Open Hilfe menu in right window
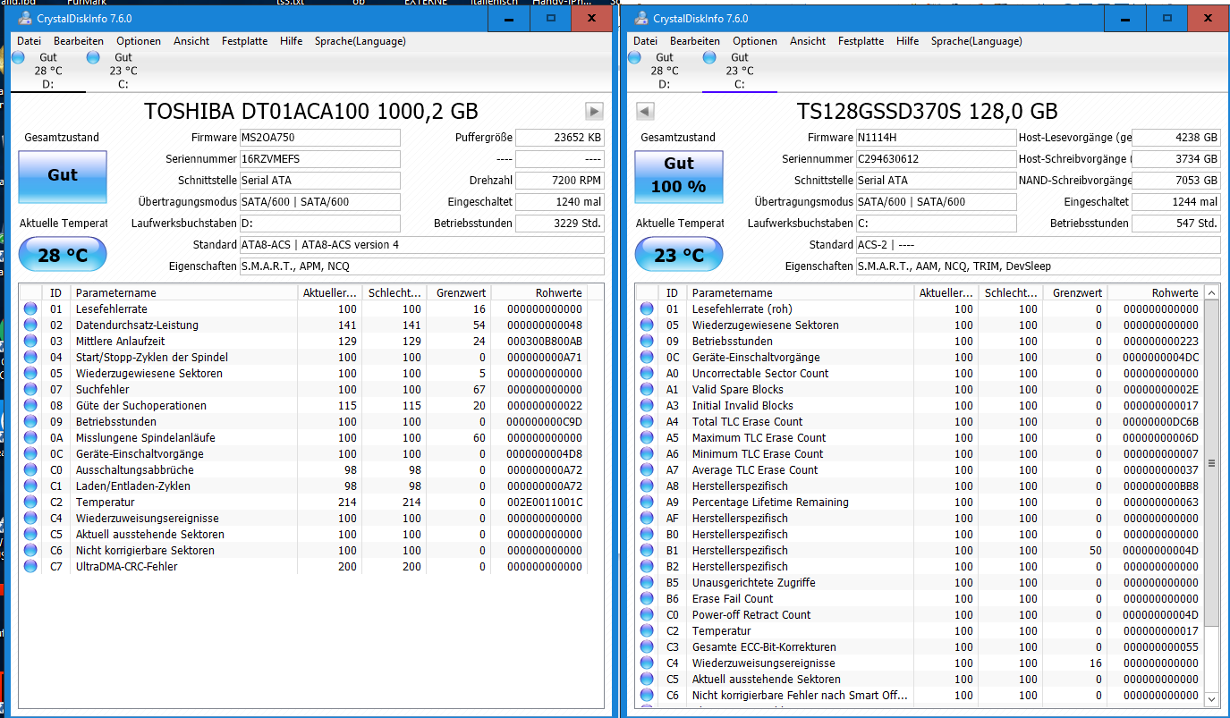This screenshot has height=718, width=1230. 907,41
